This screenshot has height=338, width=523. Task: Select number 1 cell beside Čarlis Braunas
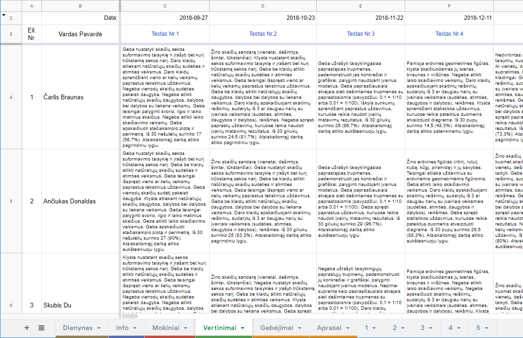(x=32, y=97)
